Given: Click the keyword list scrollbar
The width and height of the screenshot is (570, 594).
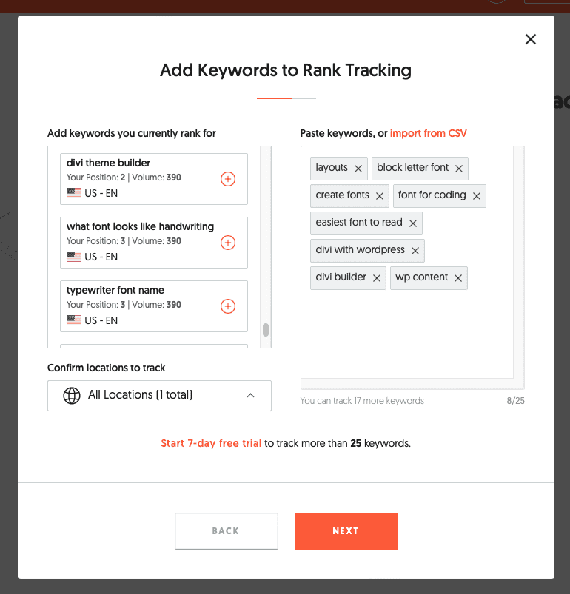Looking at the screenshot, I should coord(266,329).
